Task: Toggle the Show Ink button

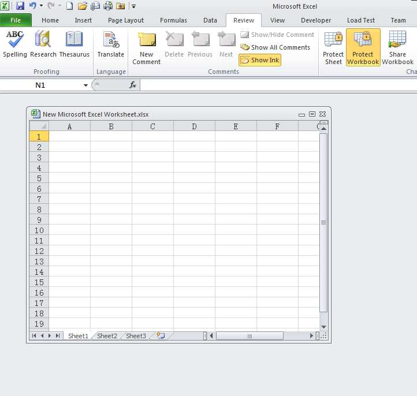Action: click(260, 60)
